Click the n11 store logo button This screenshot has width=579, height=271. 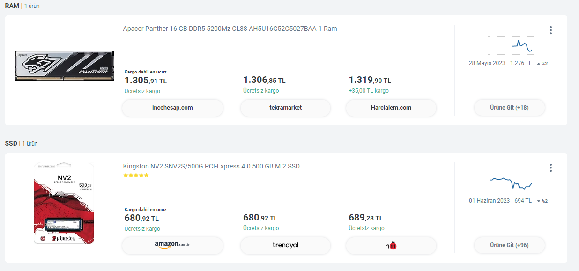391,245
